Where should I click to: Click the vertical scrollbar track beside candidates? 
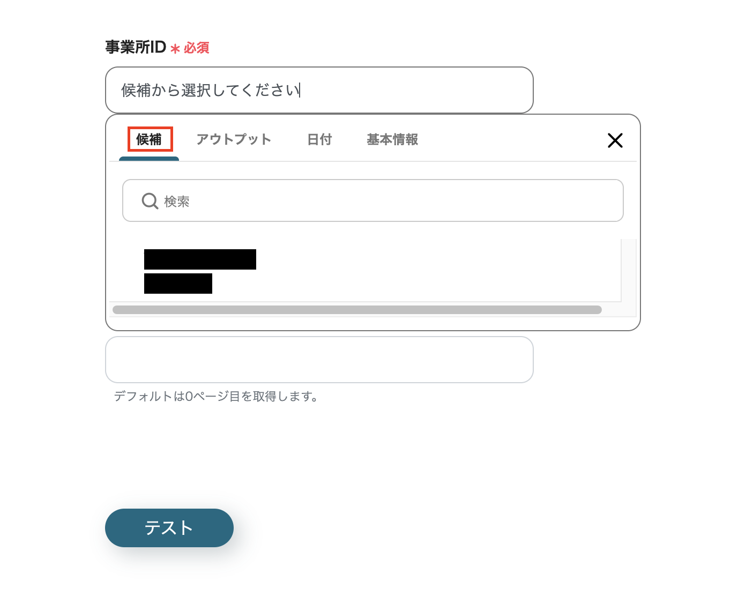[628, 271]
